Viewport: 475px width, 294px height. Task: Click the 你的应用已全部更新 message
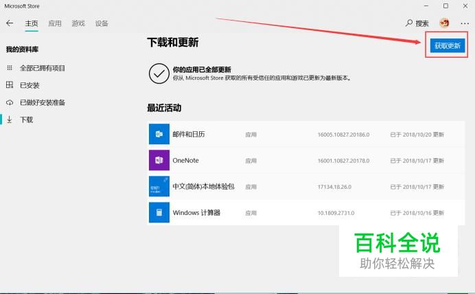coord(202,69)
